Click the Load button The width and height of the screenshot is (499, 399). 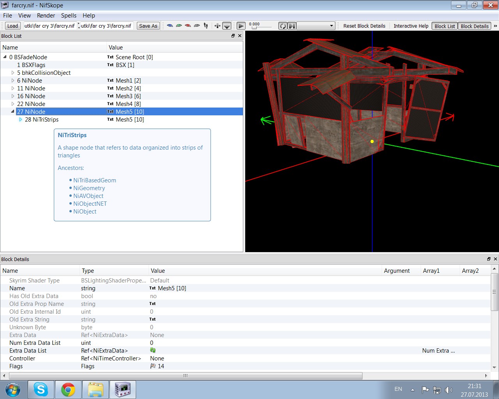tap(12, 26)
